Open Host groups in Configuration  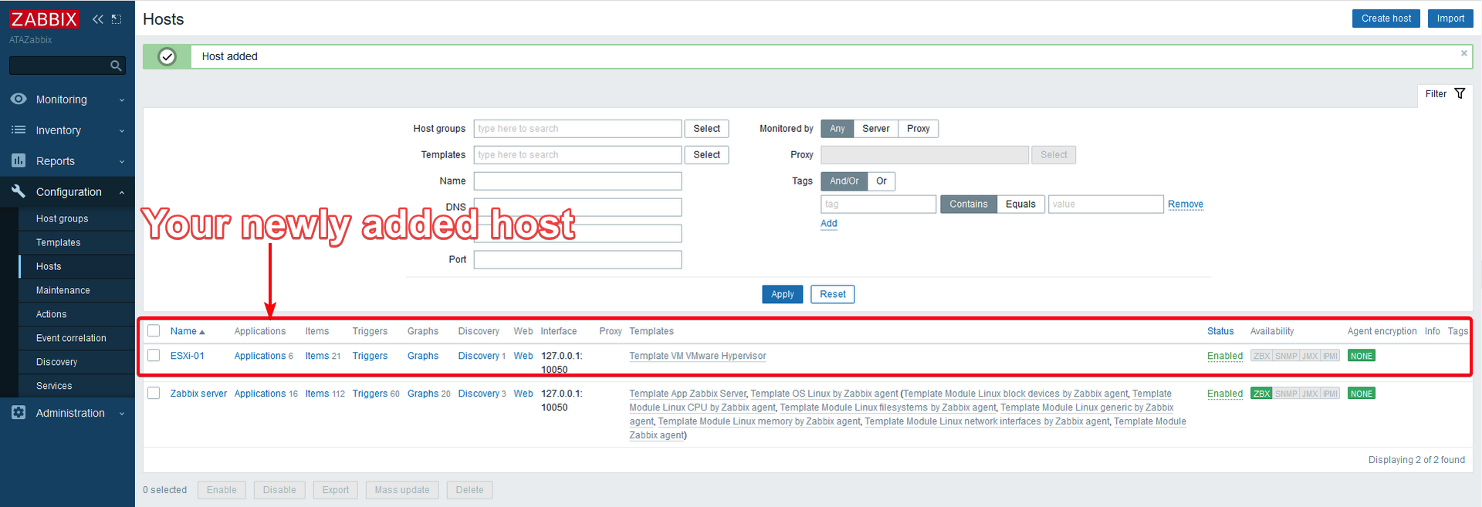coord(62,218)
